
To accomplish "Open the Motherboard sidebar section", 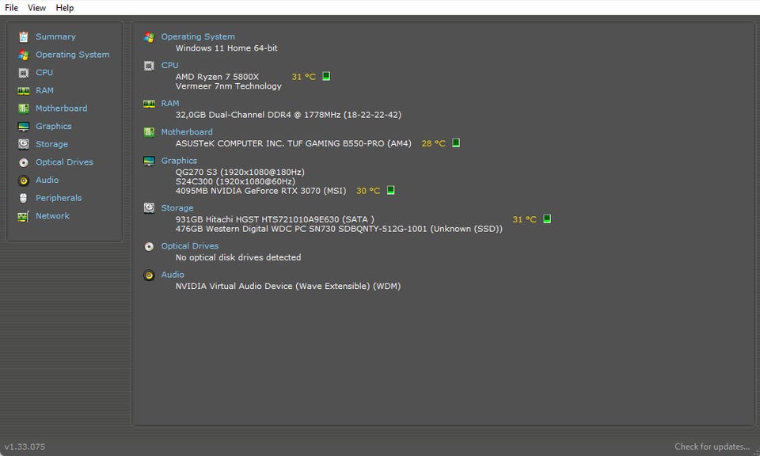I will [61, 108].
